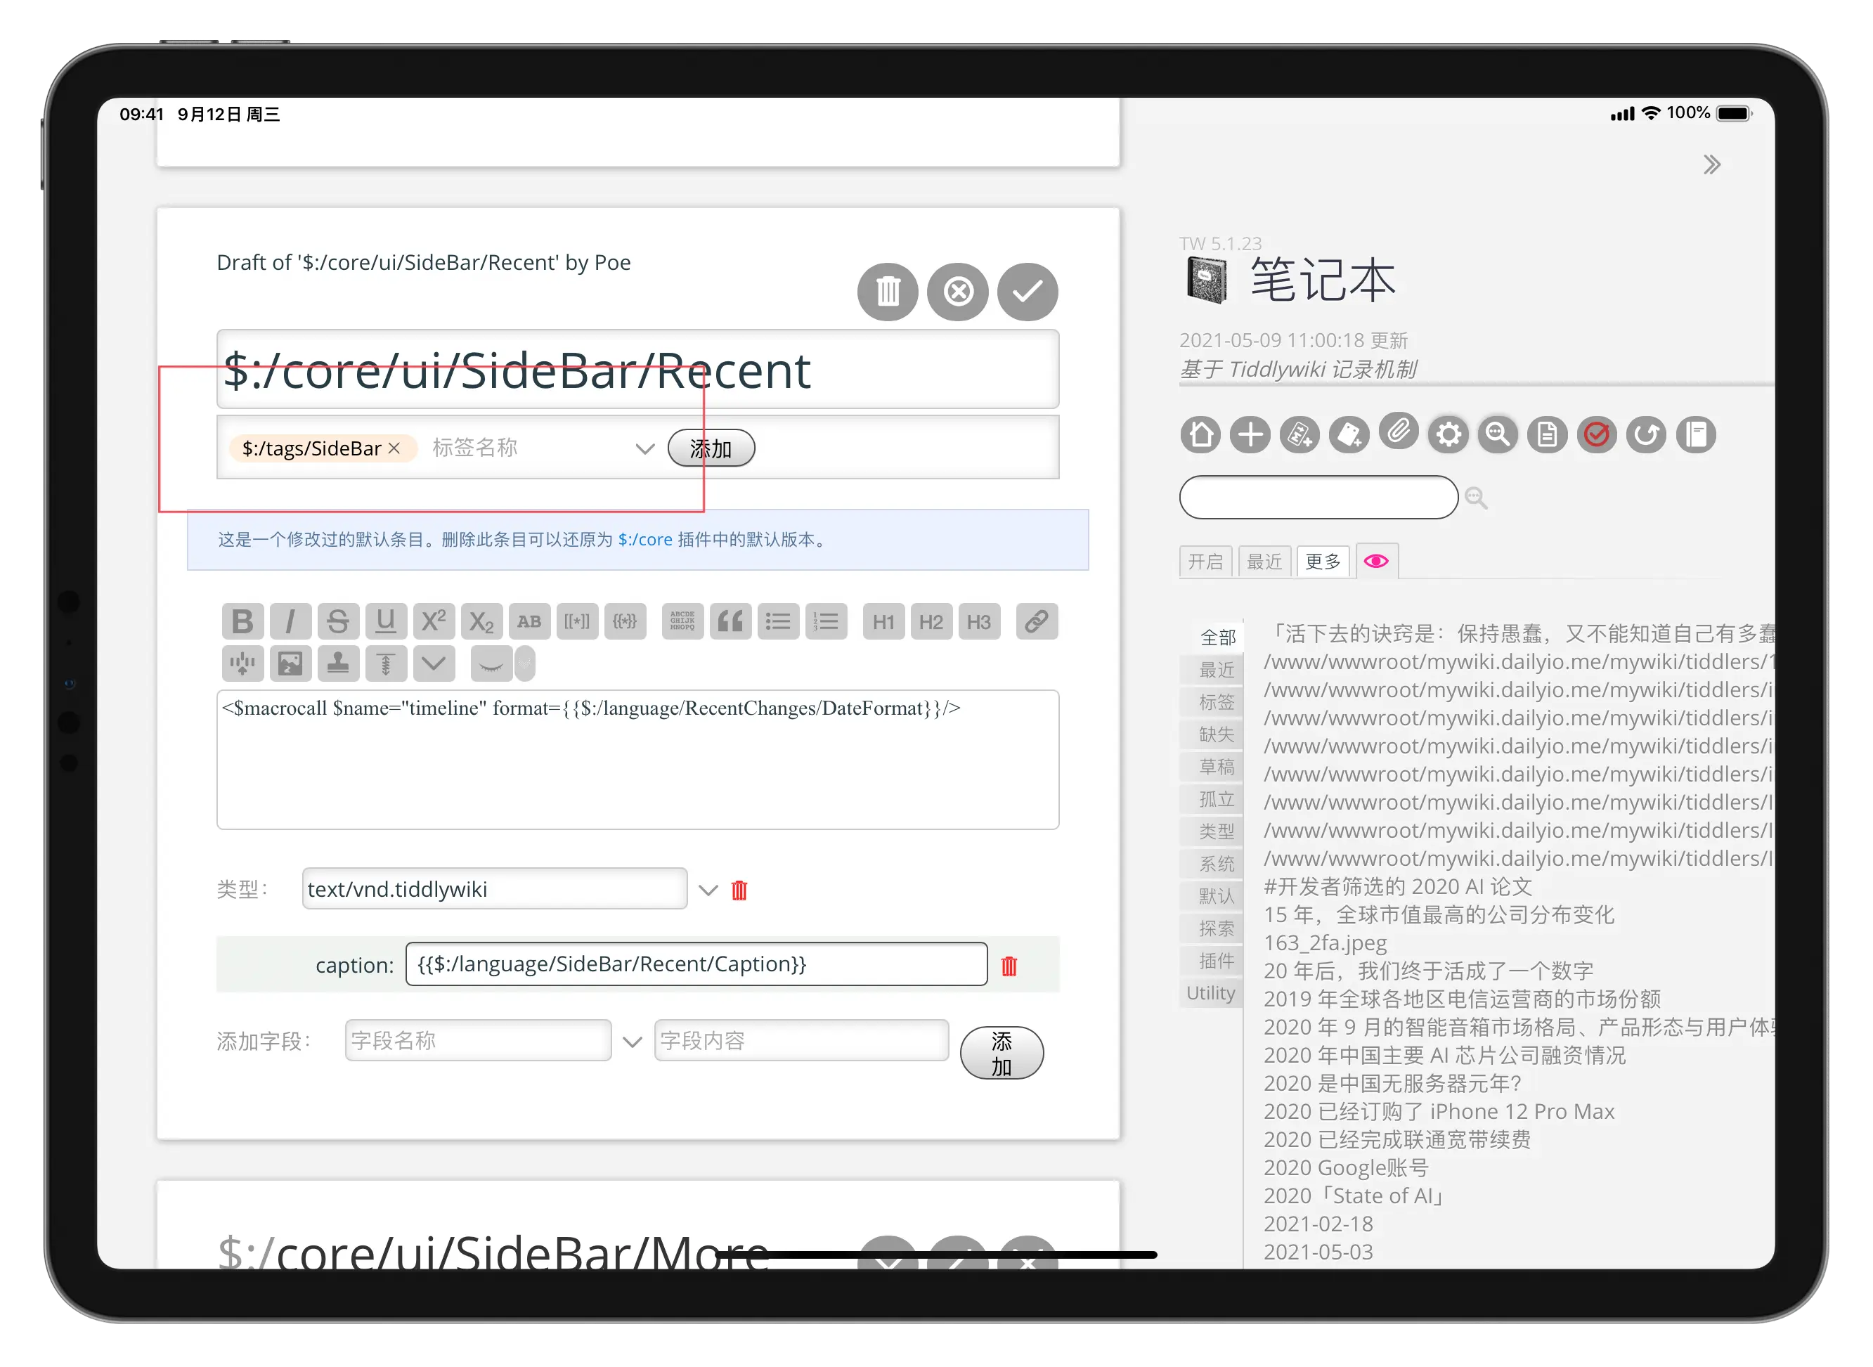Apply subscript formatting

[481, 621]
